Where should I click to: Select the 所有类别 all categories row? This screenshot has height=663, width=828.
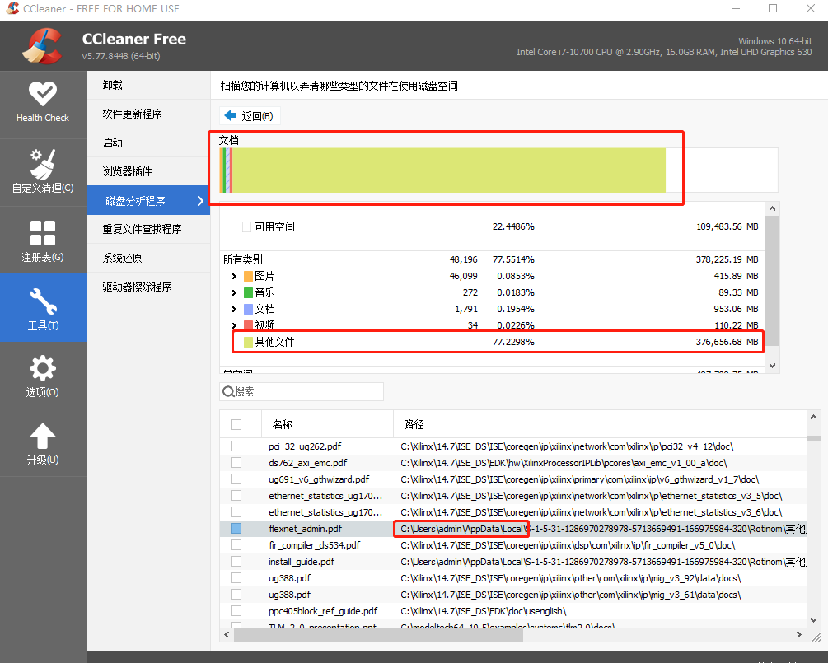[x=493, y=259]
